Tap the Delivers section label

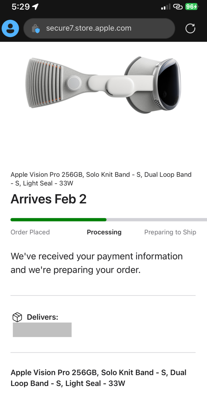pos(42,317)
